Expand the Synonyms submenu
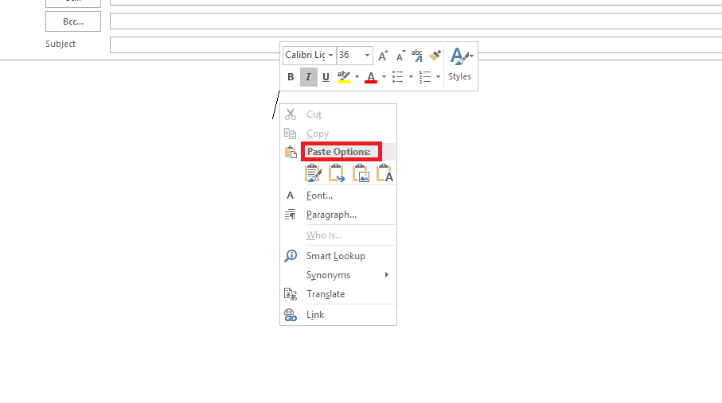The height and width of the screenshot is (403, 722). click(338, 275)
